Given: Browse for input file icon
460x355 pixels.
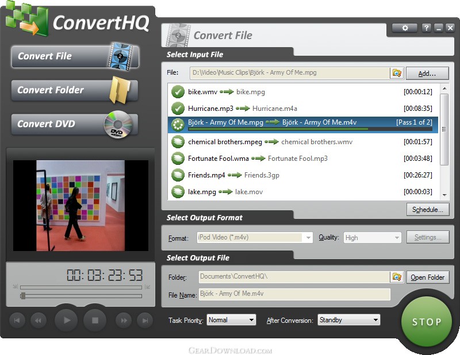Looking at the screenshot, I should pyautogui.click(x=397, y=73).
